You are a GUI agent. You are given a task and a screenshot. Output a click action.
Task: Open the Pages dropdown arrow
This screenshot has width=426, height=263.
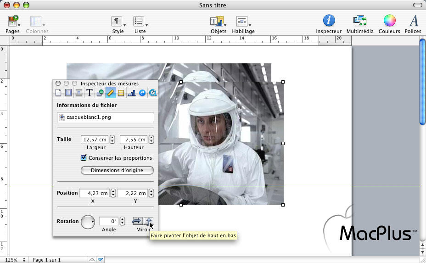(19, 25)
